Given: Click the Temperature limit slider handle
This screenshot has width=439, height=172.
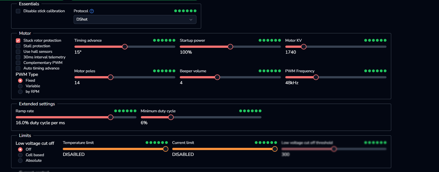Looking at the screenshot, I should pyautogui.click(x=166, y=149).
